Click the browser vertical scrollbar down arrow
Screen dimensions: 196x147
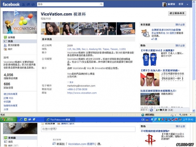(194, 110)
